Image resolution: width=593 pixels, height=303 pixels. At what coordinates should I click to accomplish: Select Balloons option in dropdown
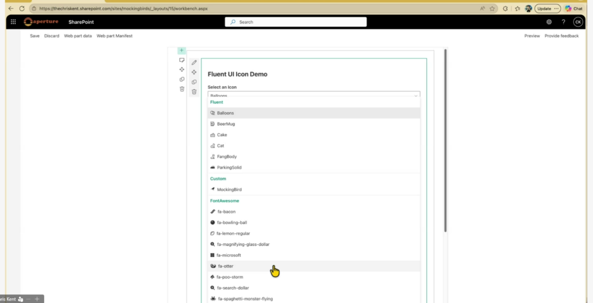225,113
